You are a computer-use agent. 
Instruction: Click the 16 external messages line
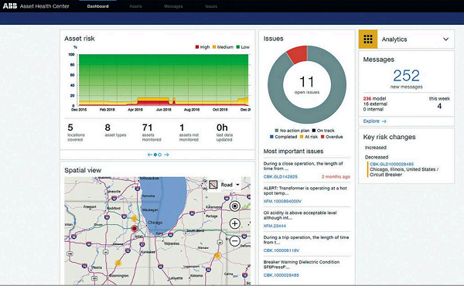pyautogui.click(x=375, y=104)
